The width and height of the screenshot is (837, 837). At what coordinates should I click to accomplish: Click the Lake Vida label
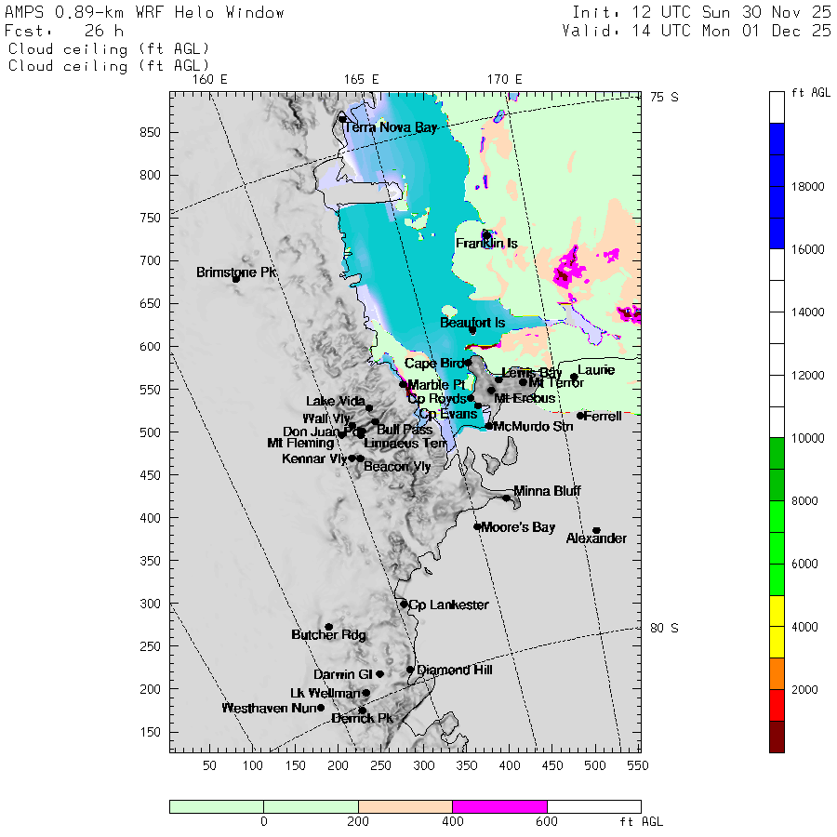coord(336,402)
